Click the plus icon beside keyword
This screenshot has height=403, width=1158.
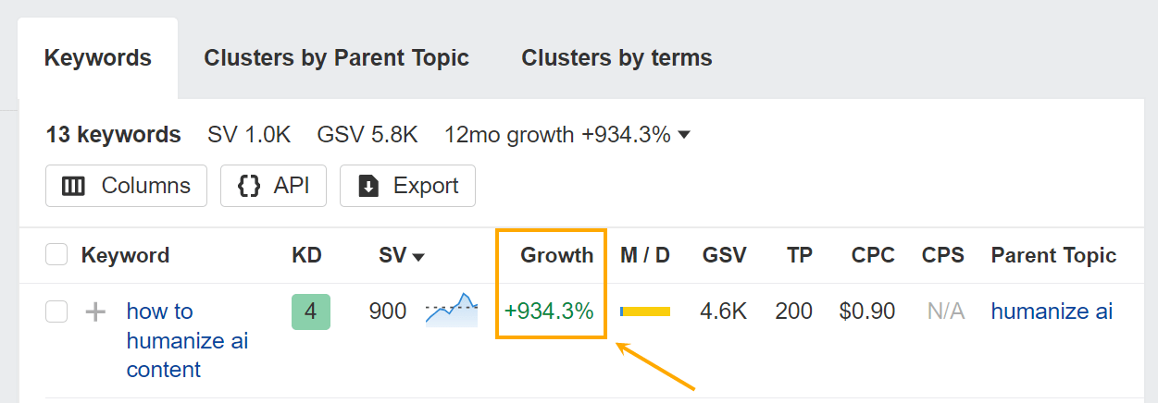pyautogui.click(x=95, y=312)
